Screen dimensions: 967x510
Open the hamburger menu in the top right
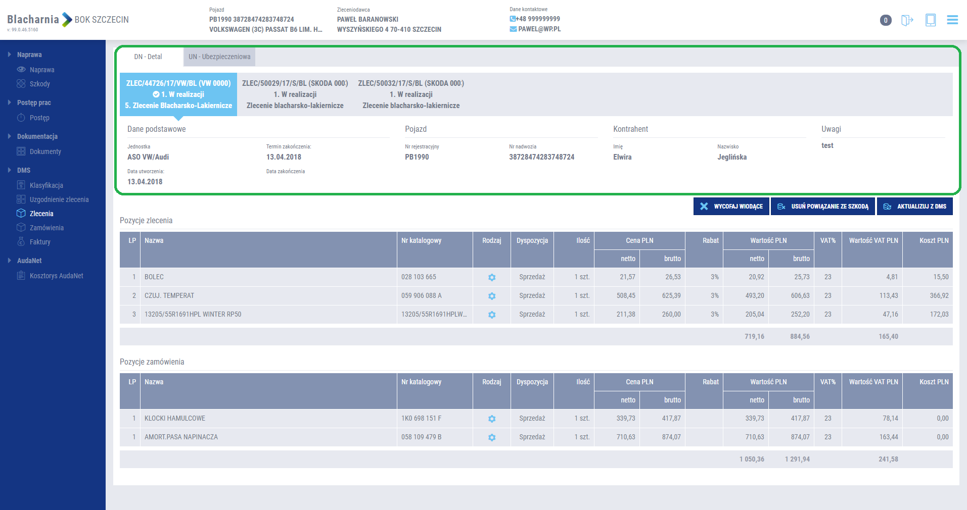point(952,20)
